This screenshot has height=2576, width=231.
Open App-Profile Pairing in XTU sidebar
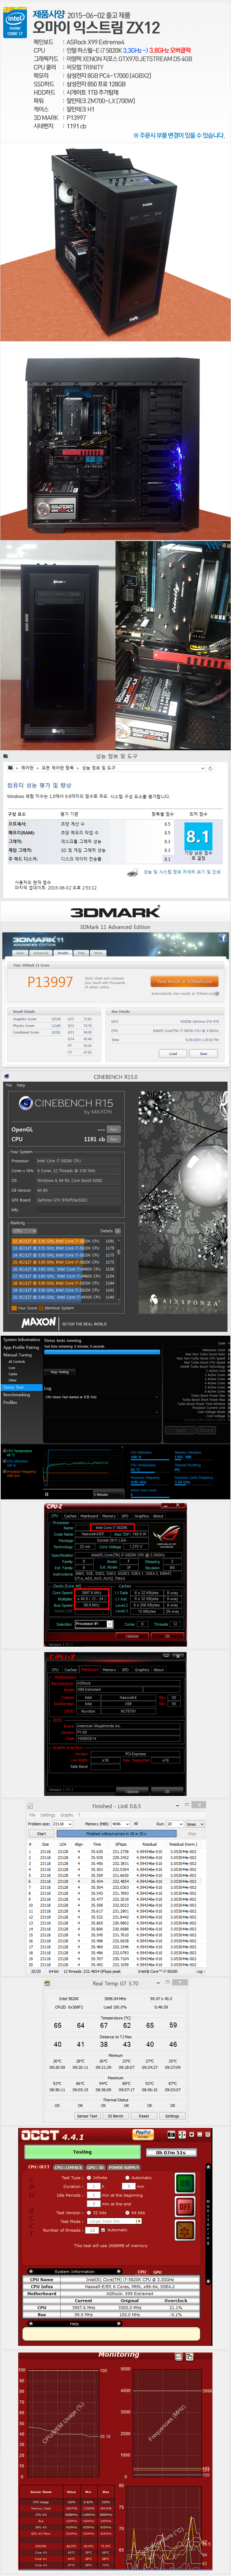(x=21, y=1347)
